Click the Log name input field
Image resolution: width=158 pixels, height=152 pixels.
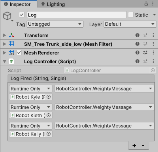tap(77, 15)
